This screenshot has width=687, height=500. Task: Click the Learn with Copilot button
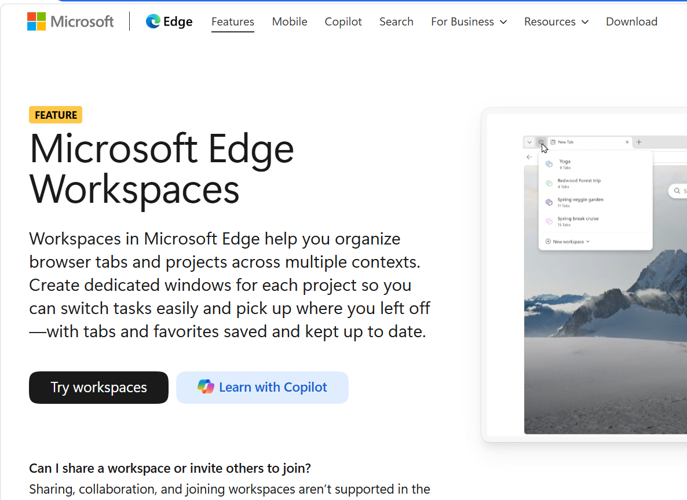[x=262, y=388]
